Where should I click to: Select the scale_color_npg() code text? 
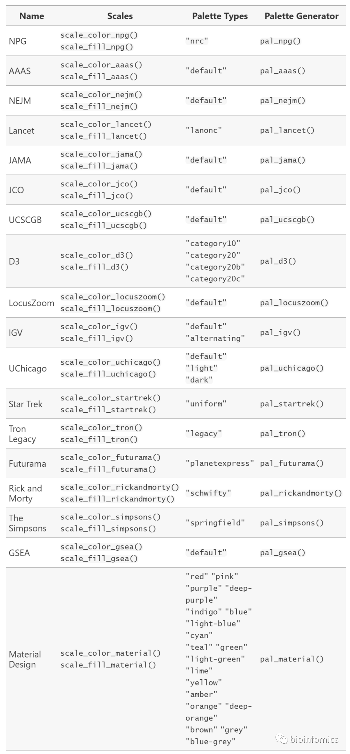point(99,35)
